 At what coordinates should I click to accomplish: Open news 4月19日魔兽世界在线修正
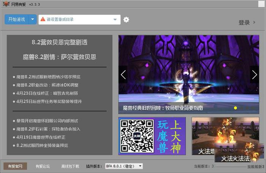coord(41,137)
